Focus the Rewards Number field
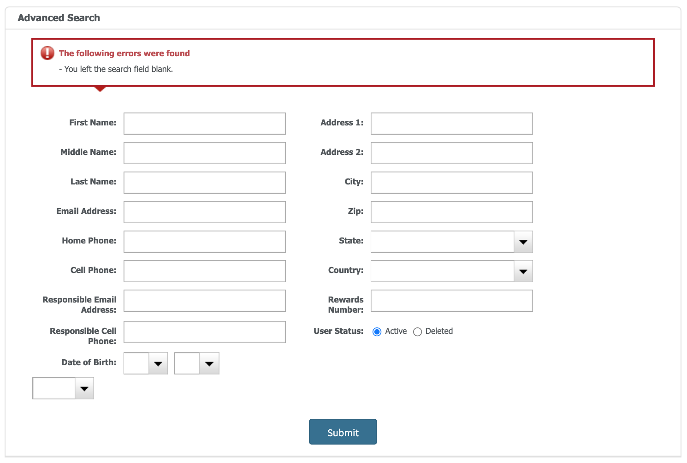 [x=452, y=301]
